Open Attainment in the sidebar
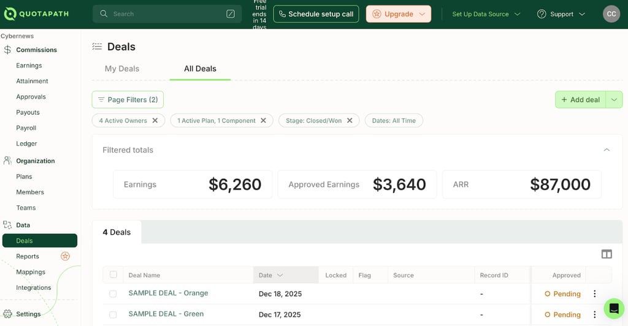Image resolution: width=628 pixels, height=326 pixels. pyautogui.click(x=32, y=81)
